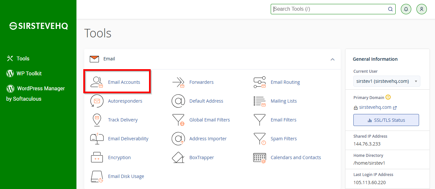This screenshot has height=189, width=435.
Task: Click the external link icon beside sirstevehq.com
Action: (x=395, y=108)
